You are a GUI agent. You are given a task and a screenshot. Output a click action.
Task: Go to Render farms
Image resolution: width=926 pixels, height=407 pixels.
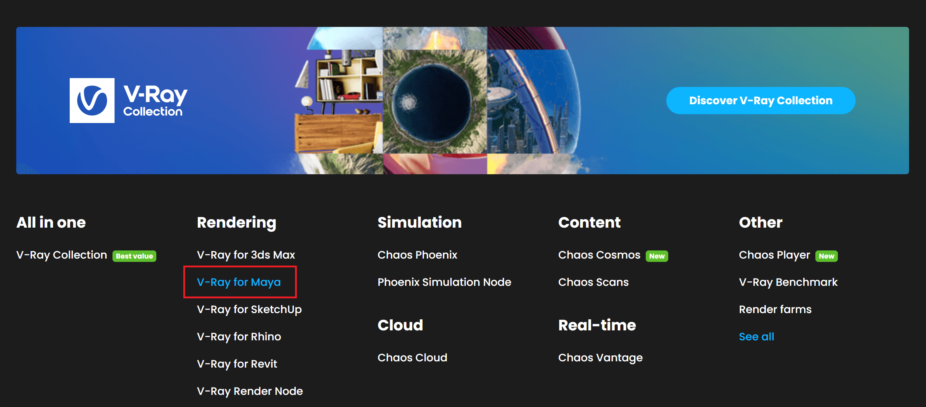(x=775, y=309)
